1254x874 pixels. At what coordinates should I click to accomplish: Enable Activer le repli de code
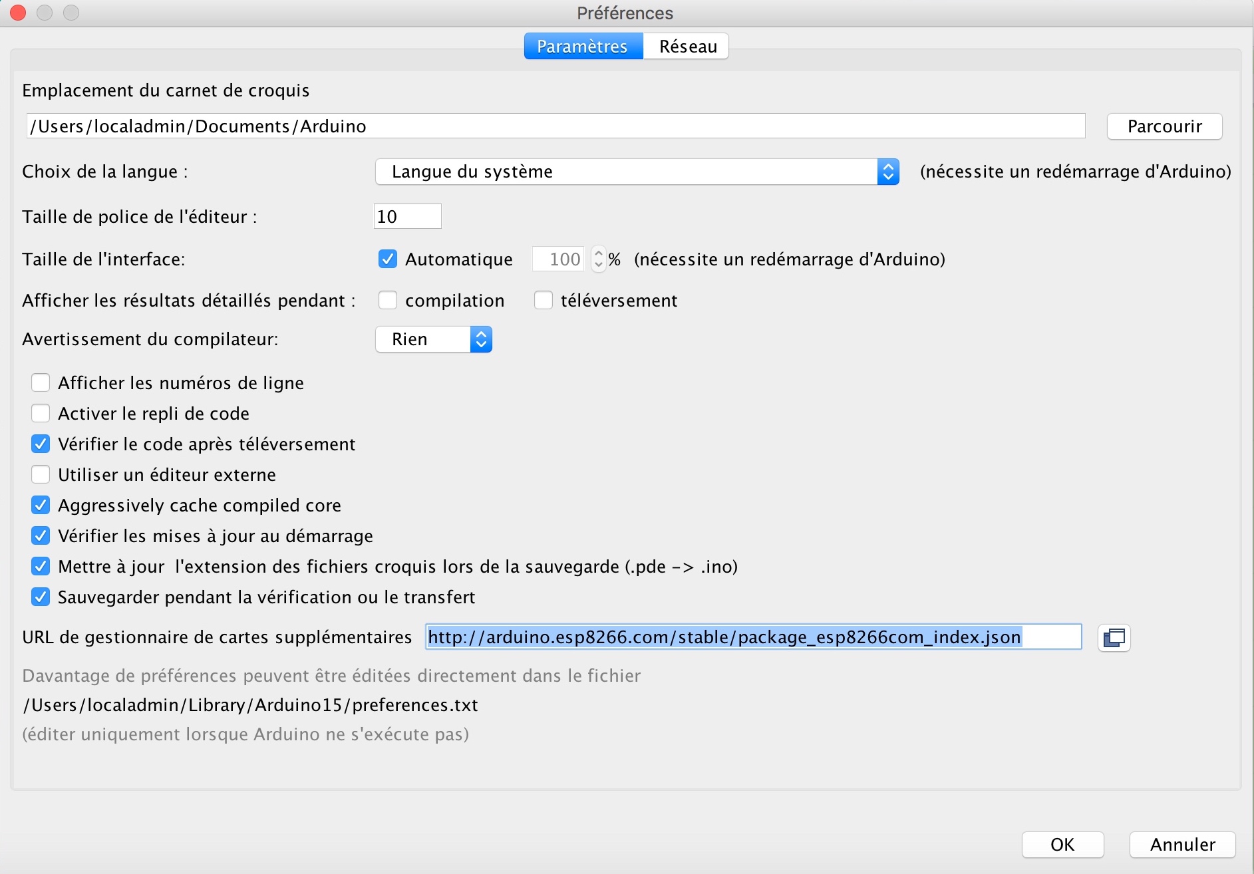point(41,414)
